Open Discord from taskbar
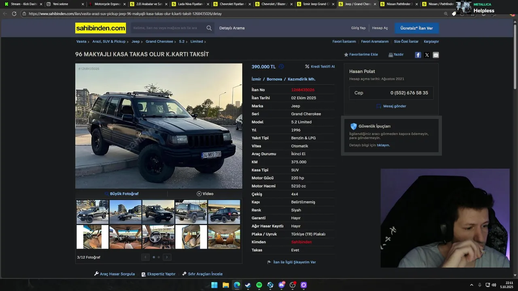 tap(282, 285)
